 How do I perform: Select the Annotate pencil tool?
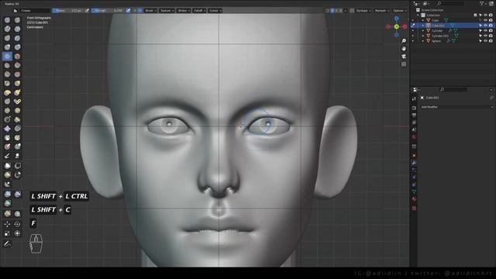point(7,243)
